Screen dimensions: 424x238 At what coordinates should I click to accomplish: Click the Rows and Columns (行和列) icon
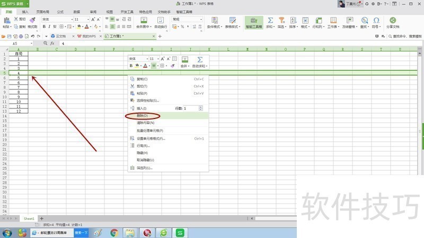[x=319, y=20]
